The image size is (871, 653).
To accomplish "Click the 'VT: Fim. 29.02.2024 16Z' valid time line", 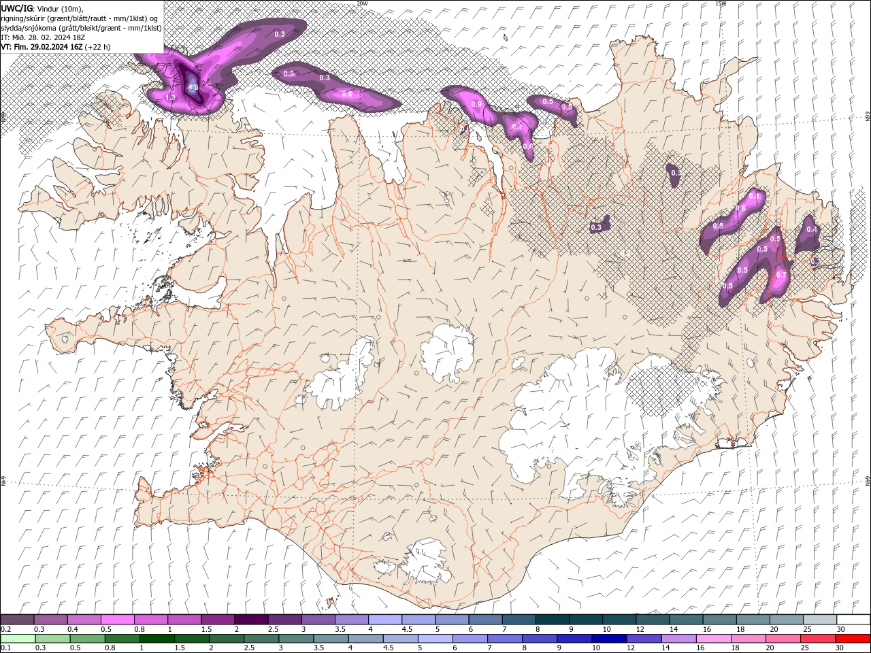I will tap(56, 47).
